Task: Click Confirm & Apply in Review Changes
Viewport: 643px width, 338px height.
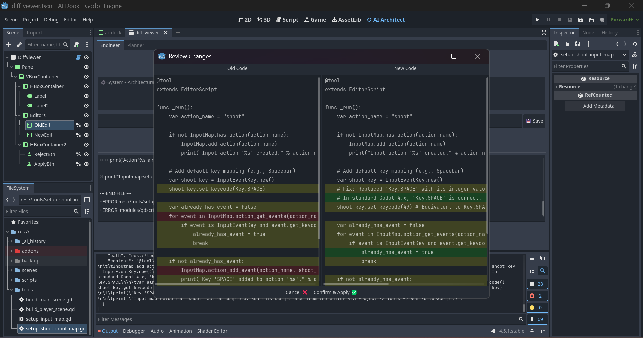Action: [335, 292]
